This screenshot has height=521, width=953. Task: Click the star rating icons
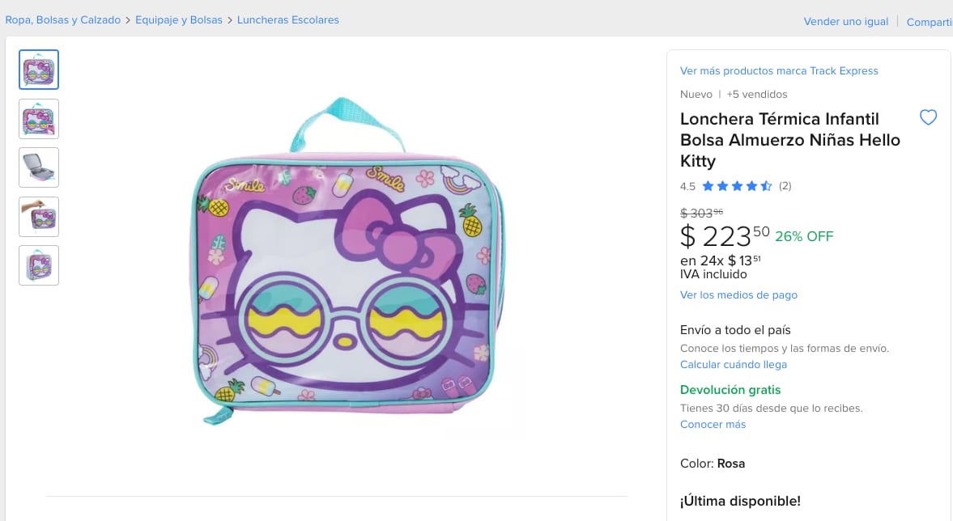pyautogui.click(x=737, y=186)
